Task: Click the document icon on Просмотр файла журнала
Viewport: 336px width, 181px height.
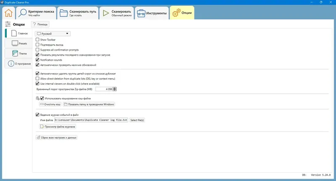Action: coord(42,126)
